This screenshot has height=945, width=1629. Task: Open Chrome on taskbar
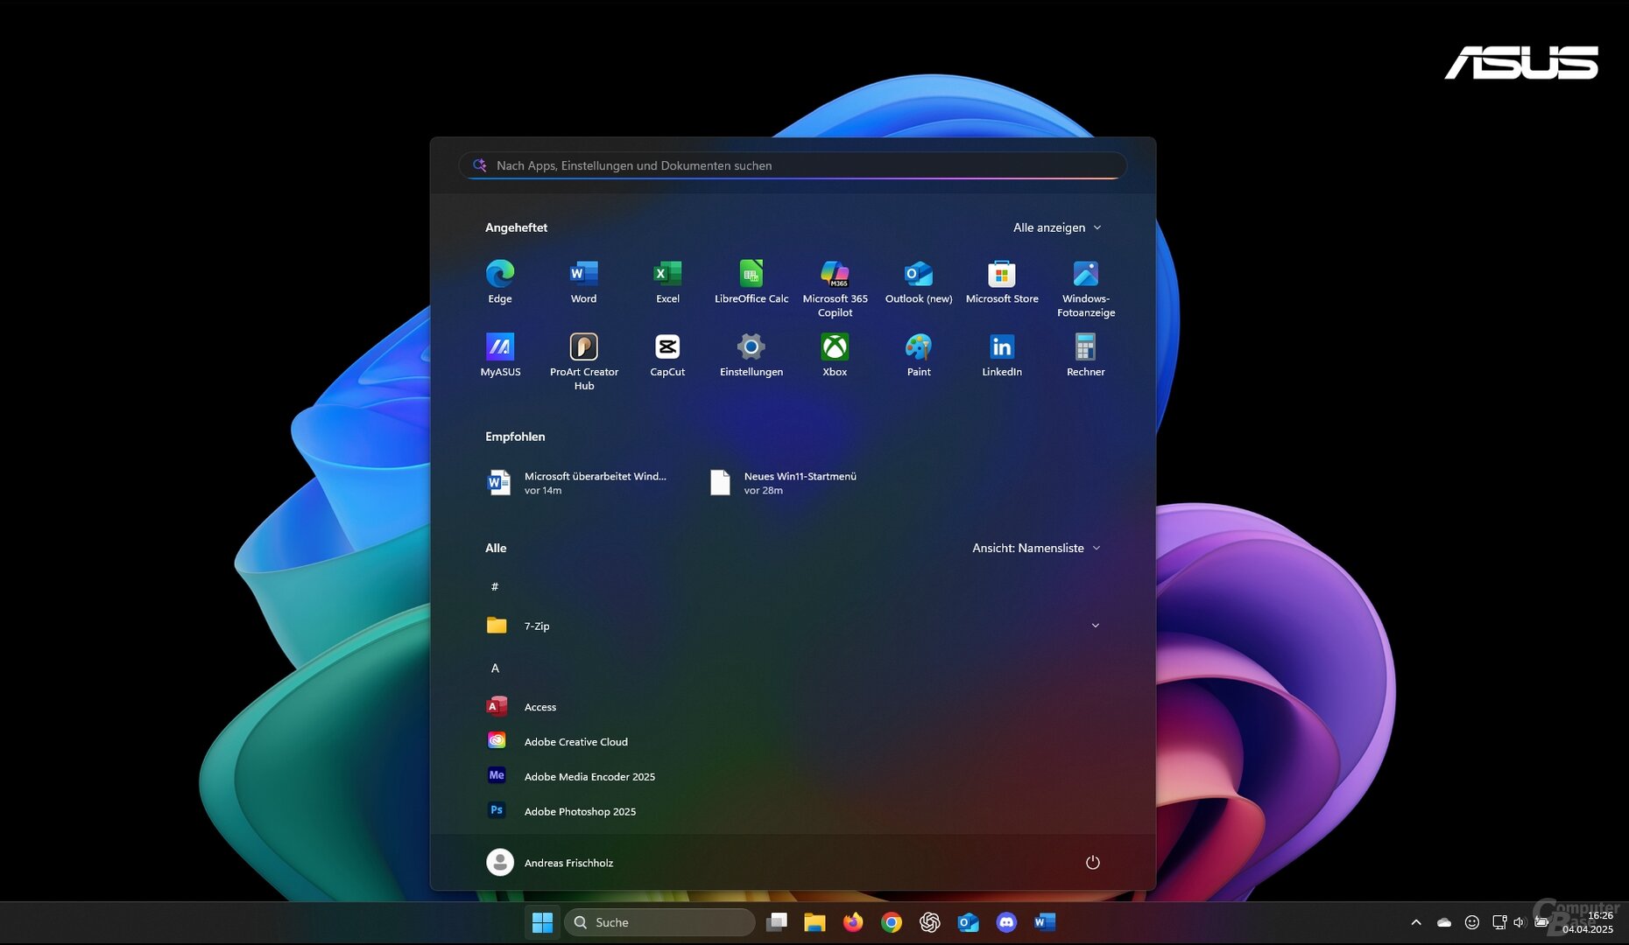click(x=892, y=922)
